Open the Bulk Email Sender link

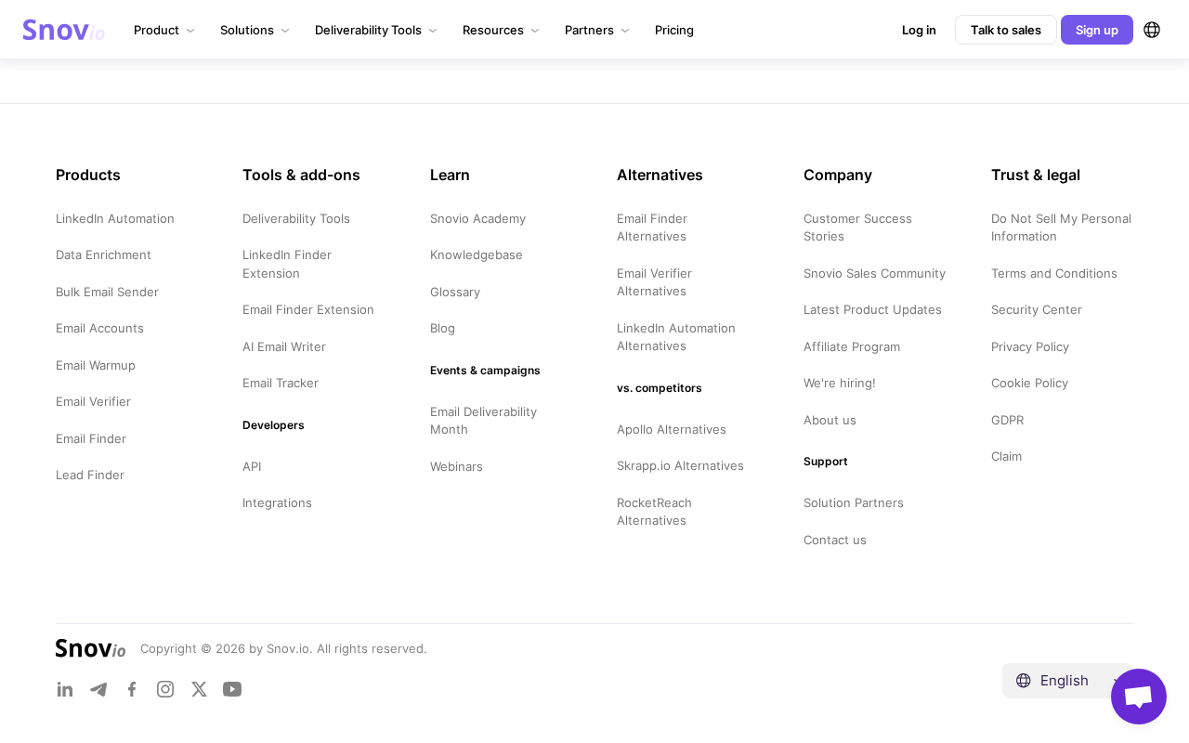(x=107, y=292)
